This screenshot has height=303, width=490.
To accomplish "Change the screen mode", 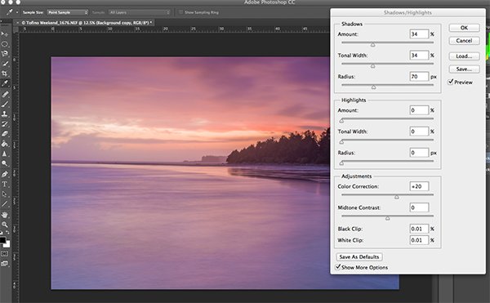I will point(4,264).
